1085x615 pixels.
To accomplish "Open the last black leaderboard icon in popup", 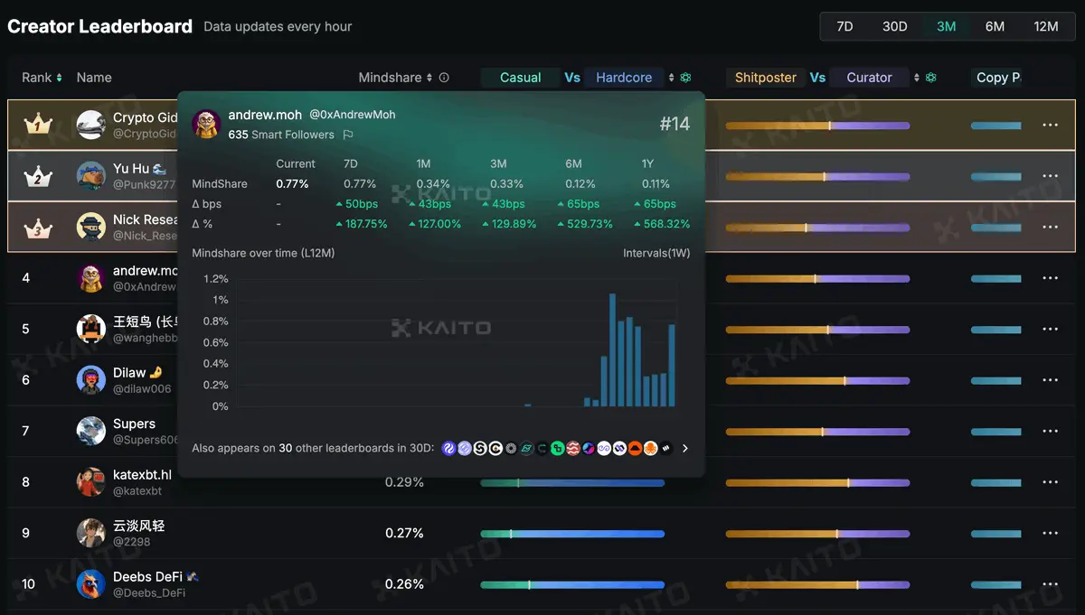I will [x=666, y=448].
